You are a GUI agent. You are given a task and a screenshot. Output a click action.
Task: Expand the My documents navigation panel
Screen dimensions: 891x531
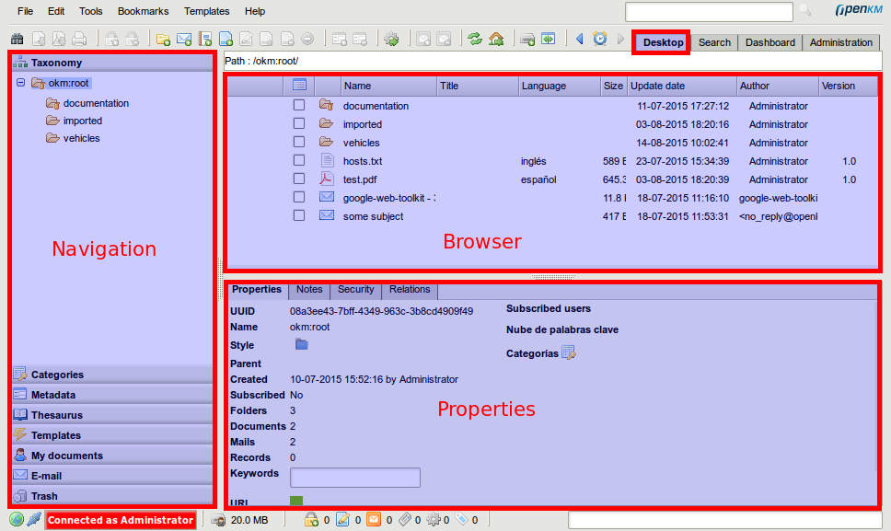(112, 455)
